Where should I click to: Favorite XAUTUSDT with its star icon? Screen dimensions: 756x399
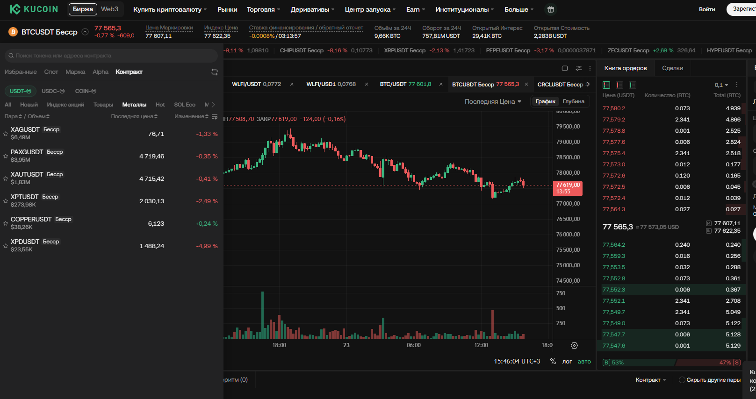point(6,178)
